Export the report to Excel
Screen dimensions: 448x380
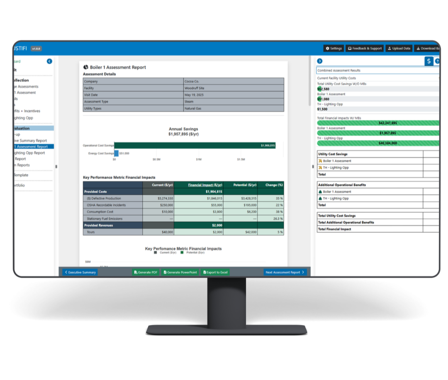[x=215, y=272]
